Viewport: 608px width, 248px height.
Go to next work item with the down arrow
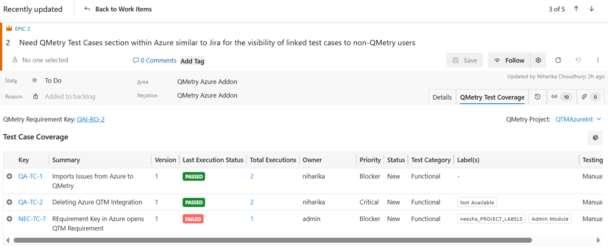(591, 9)
